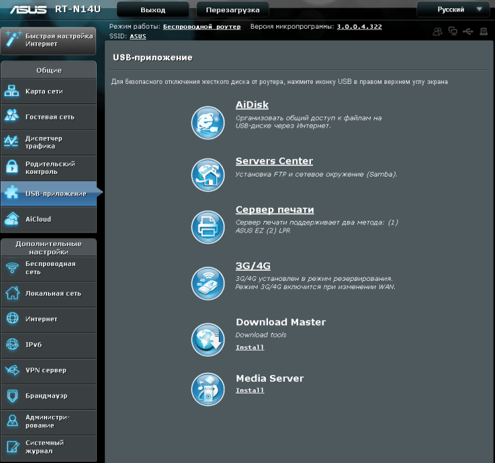The image size is (495, 463).
Task: Open VPN сервер settings
Action: tap(48, 371)
